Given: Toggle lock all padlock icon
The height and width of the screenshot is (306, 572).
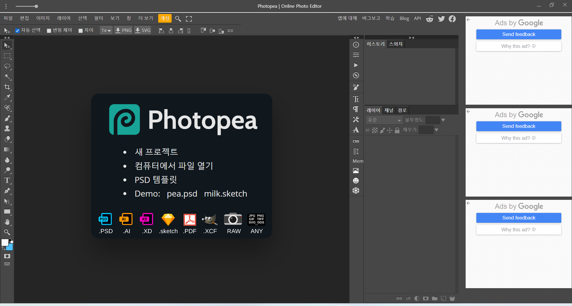Looking at the screenshot, I should click(x=397, y=130).
